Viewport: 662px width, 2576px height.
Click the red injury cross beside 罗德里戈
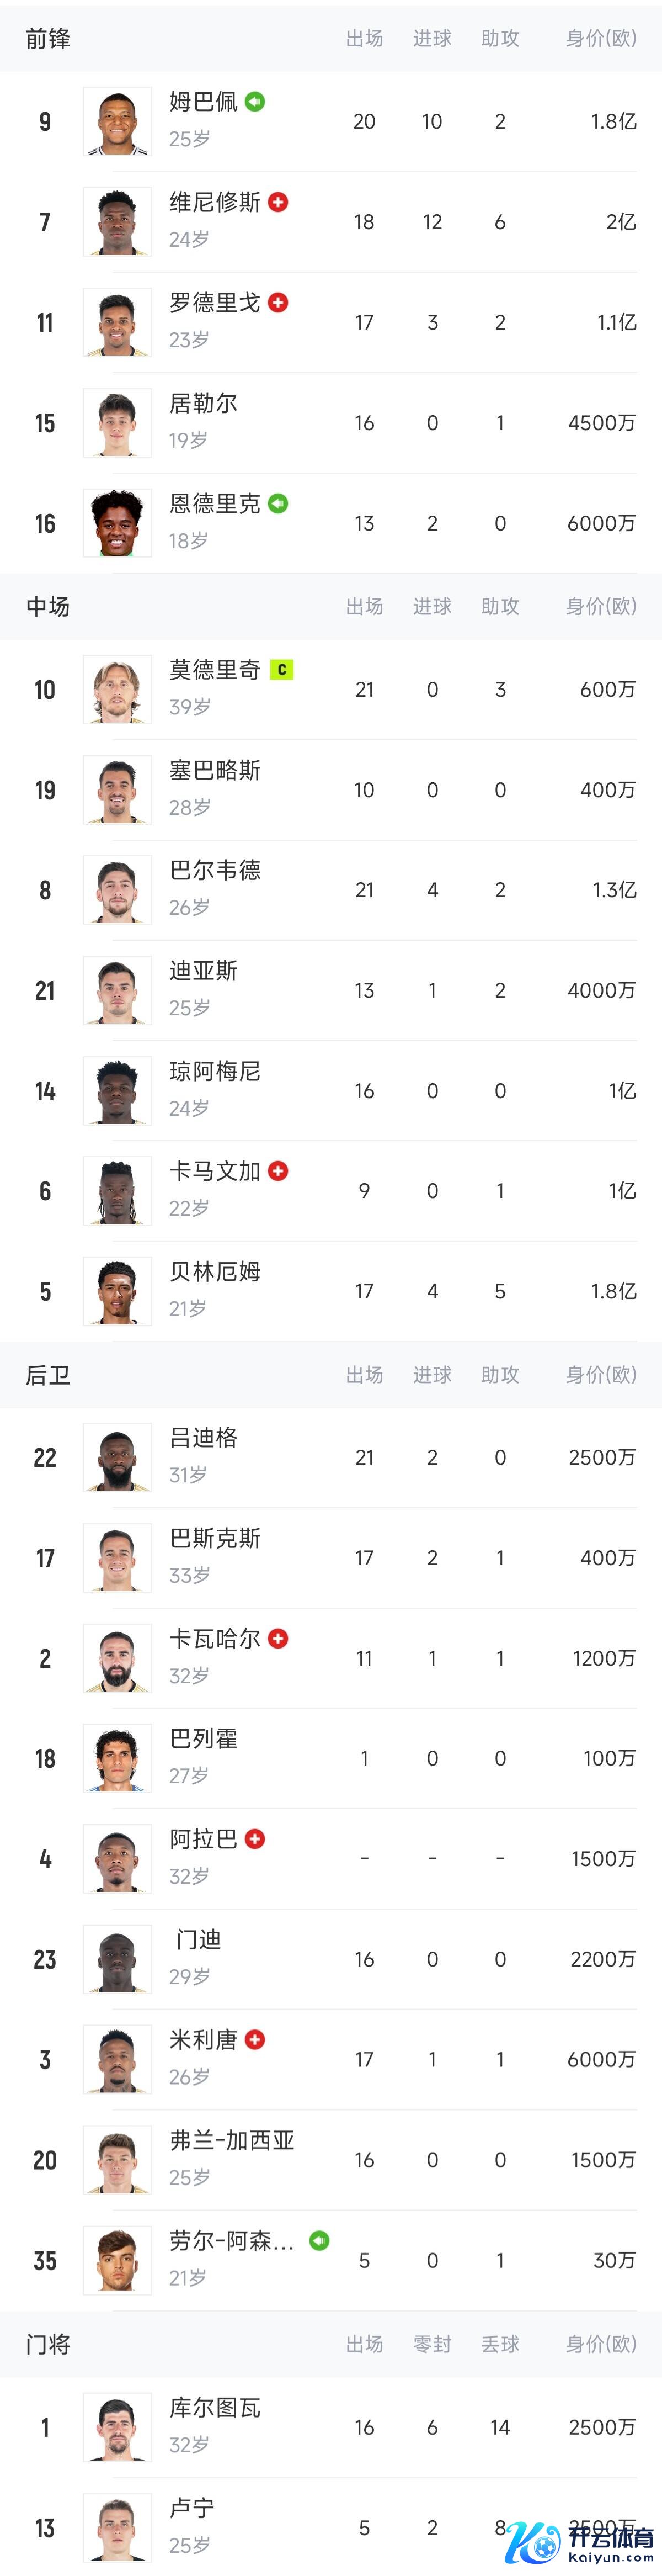coord(278,302)
